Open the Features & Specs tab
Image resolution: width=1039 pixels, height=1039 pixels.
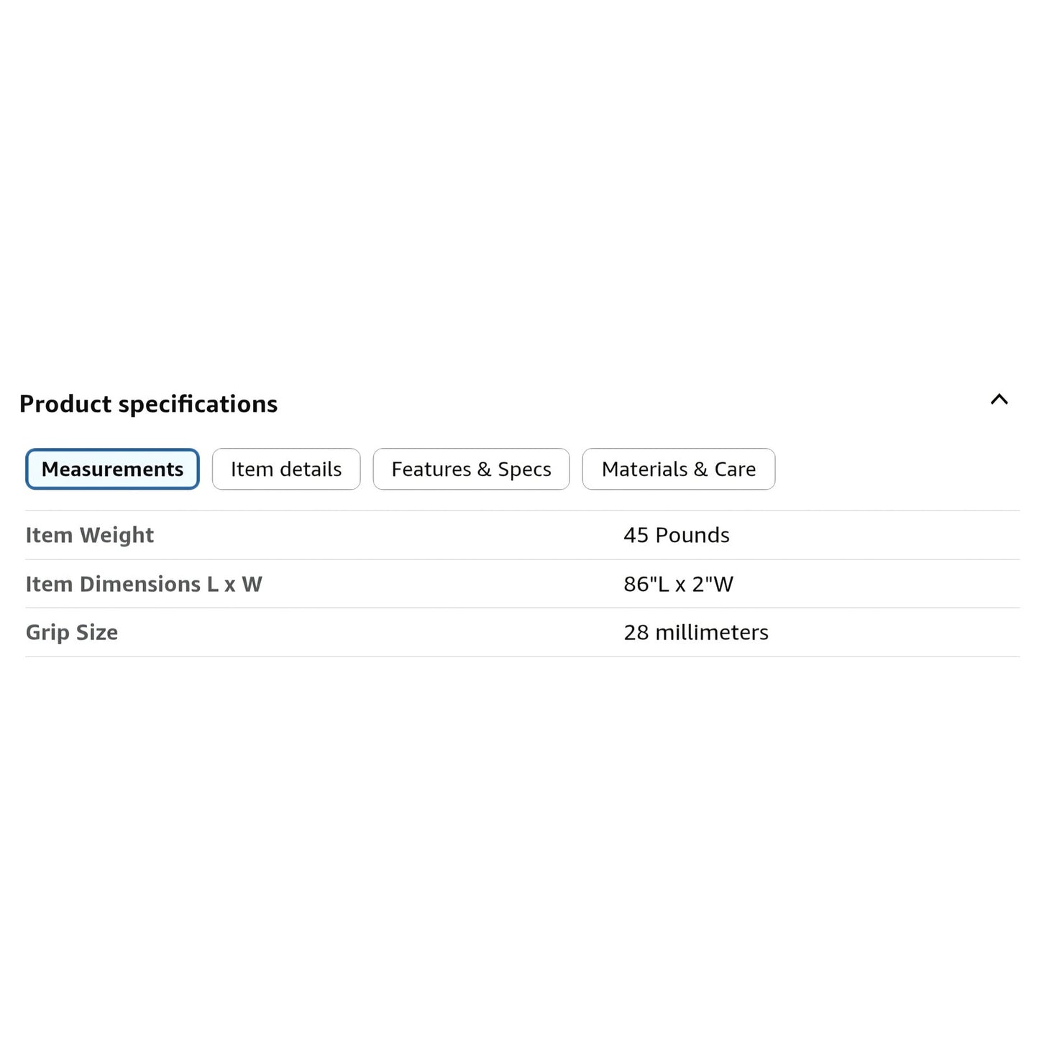[471, 469]
